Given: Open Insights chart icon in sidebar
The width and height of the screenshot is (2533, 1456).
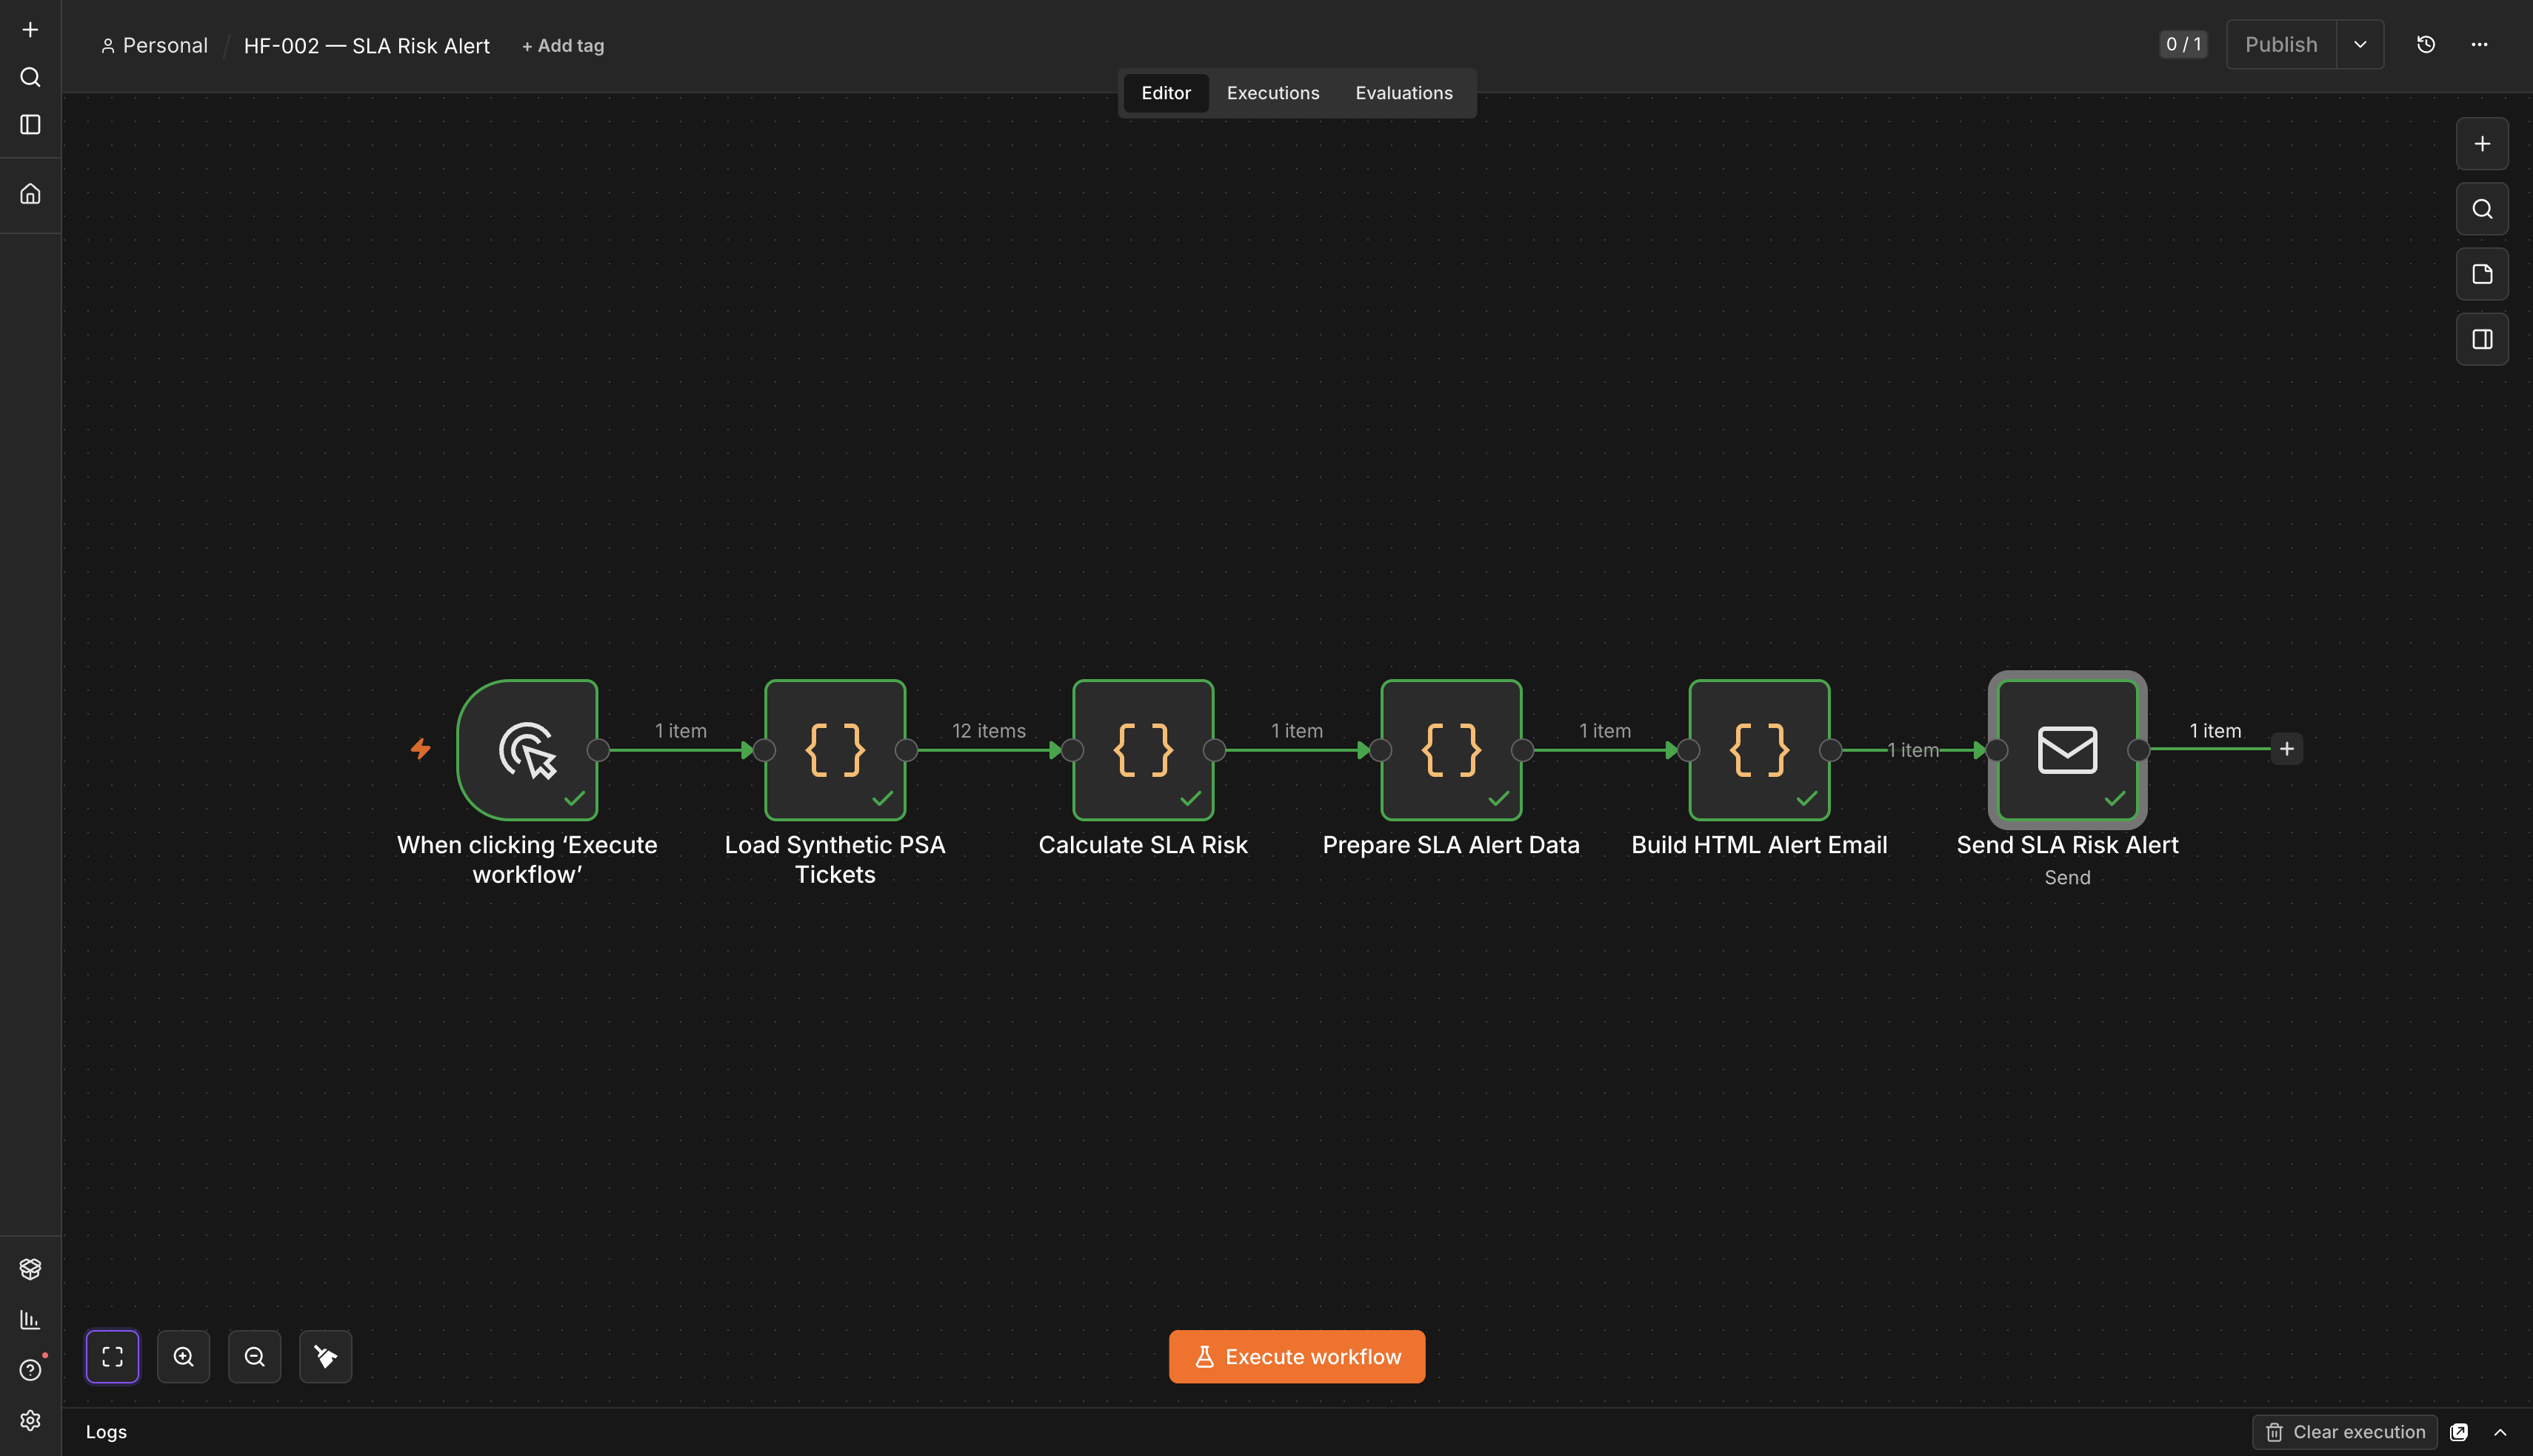Looking at the screenshot, I should 30,1320.
